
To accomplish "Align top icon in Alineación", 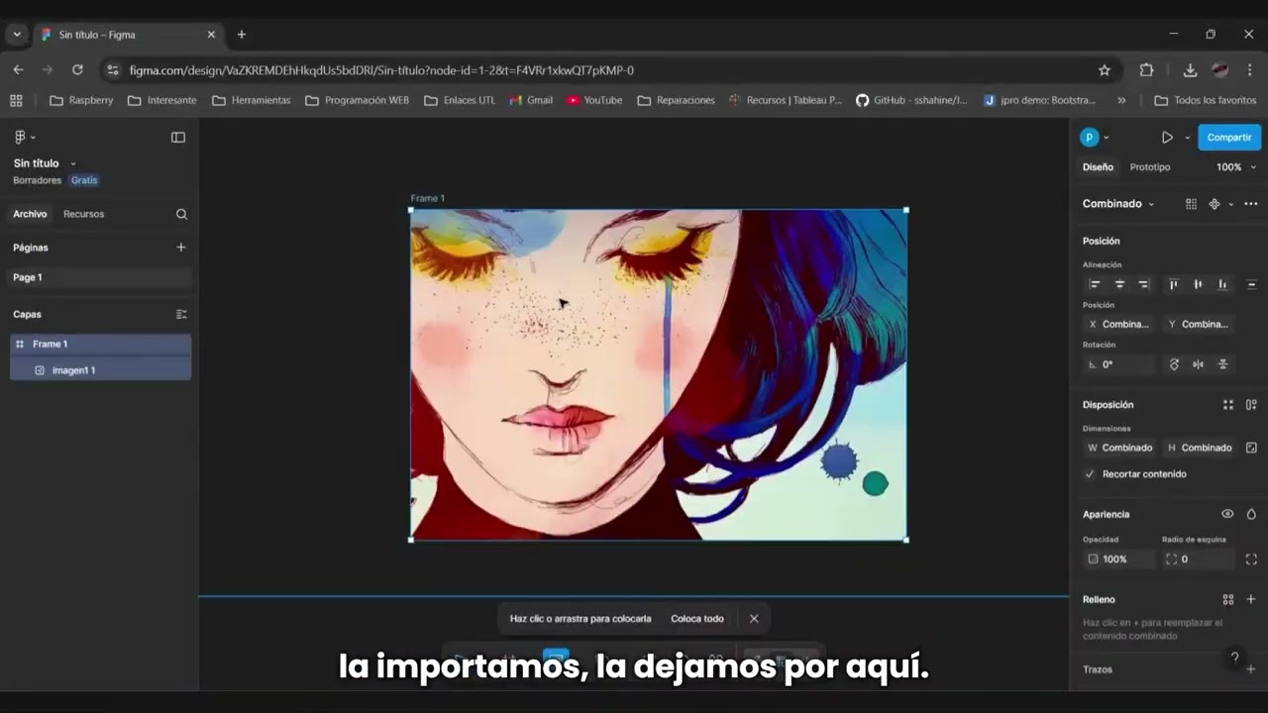I will pyautogui.click(x=1174, y=284).
